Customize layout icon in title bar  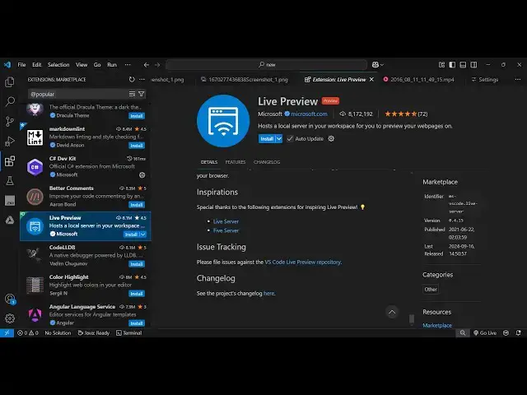[x=441, y=64]
